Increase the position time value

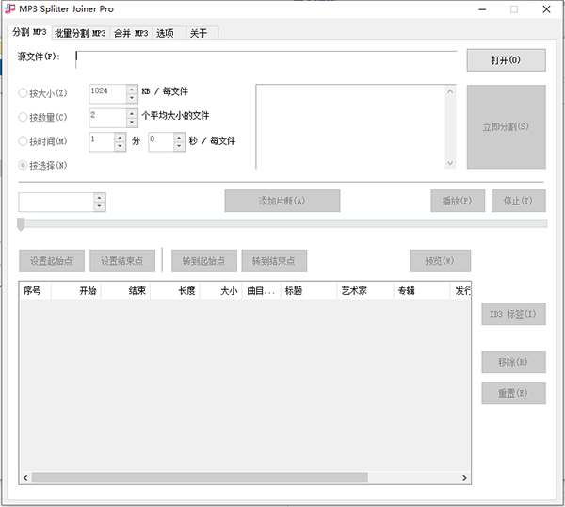click(x=100, y=198)
